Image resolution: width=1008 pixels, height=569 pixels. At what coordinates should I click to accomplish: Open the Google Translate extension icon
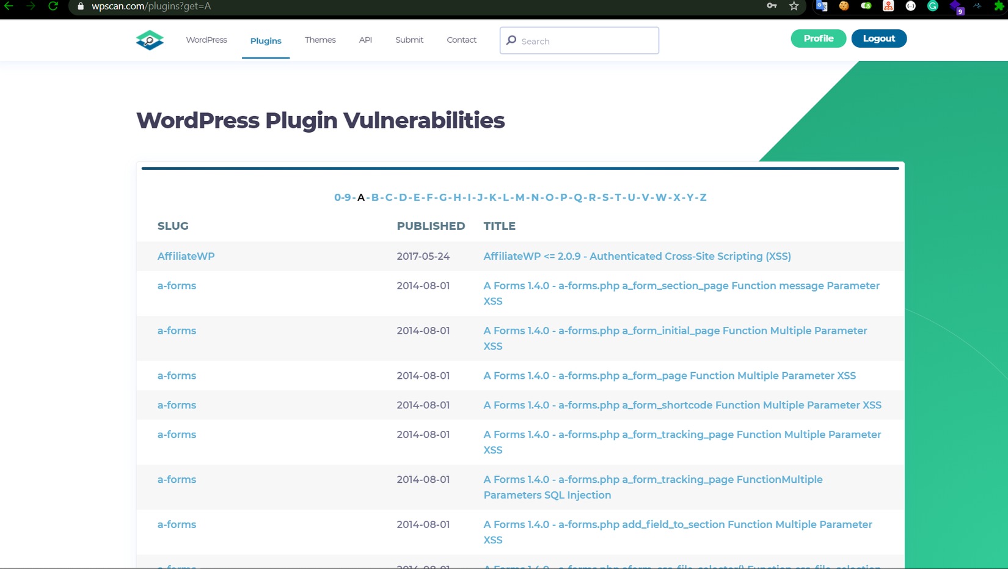[822, 6]
